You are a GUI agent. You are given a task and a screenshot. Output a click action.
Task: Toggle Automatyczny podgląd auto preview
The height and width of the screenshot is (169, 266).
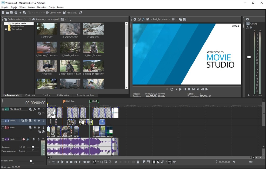[x=45, y=19]
